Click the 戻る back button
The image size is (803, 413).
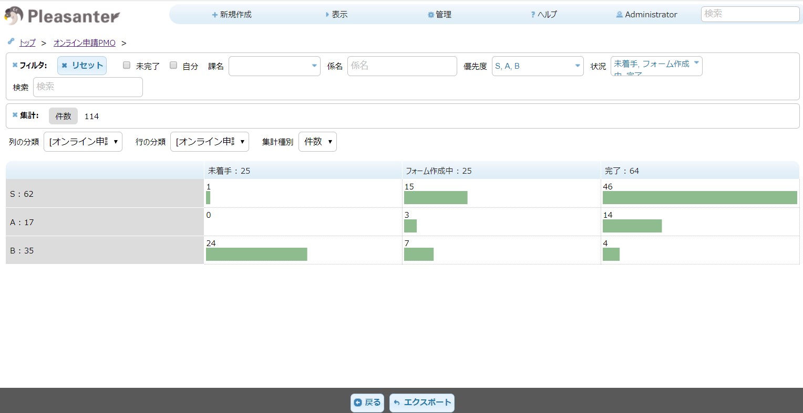click(367, 403)
